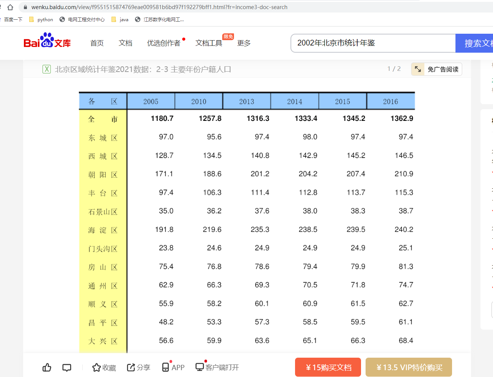Screen dimensions: 493x377
Task: Click the 昌平区 2013 value 57.3
Action: (x=262, y=322)
